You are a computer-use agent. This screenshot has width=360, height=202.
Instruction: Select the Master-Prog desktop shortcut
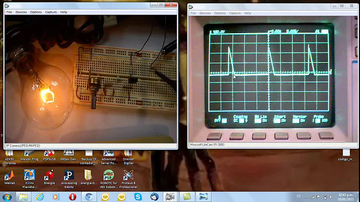pyautogui.click(x=29, y=156)
